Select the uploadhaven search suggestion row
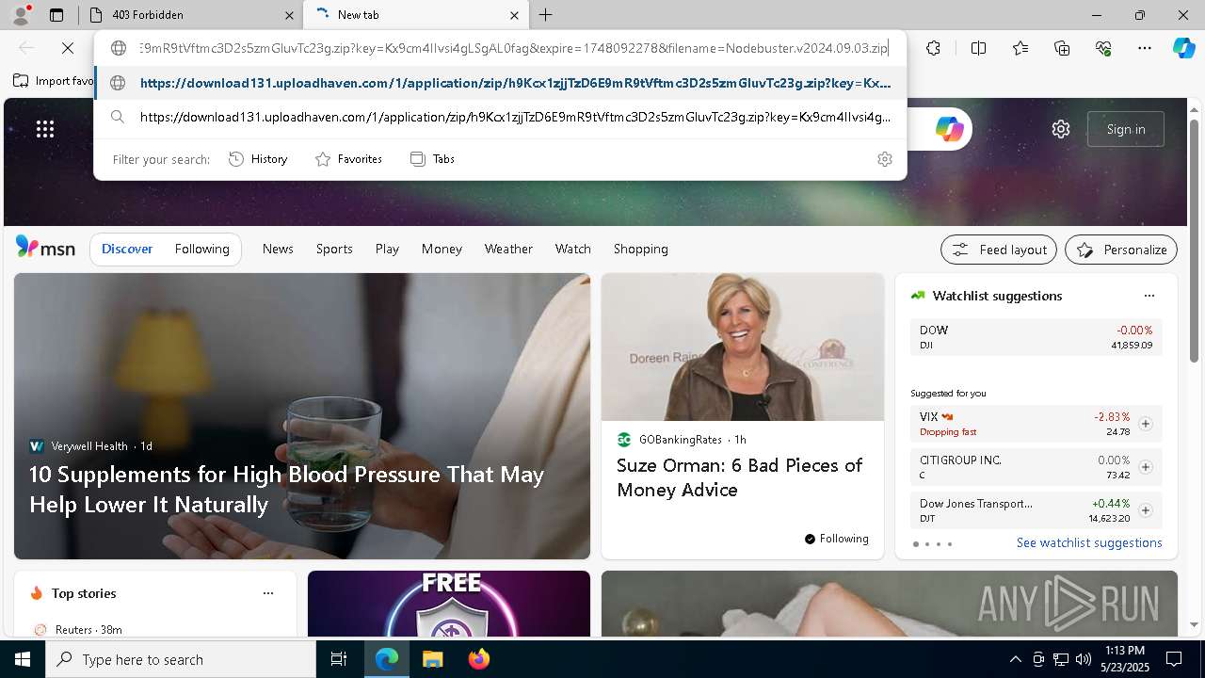 (x=501, y=117)
